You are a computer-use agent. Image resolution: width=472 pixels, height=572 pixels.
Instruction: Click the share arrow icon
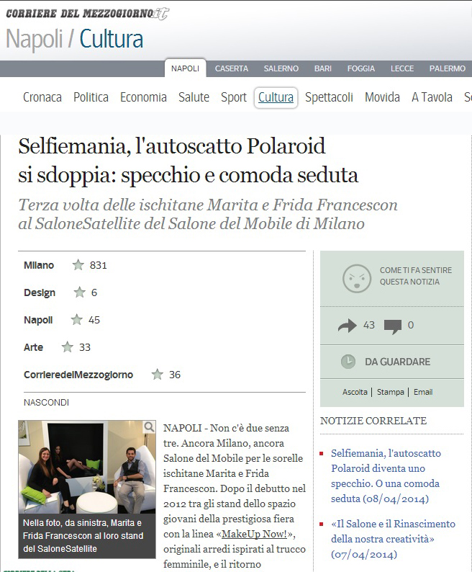347,326
